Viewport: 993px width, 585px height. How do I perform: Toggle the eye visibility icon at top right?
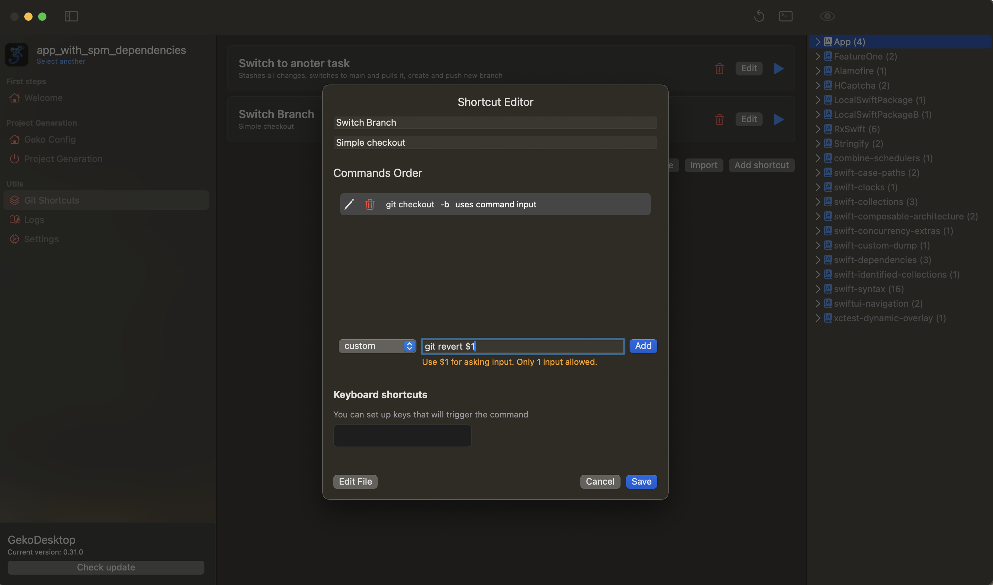pos(827,16)
